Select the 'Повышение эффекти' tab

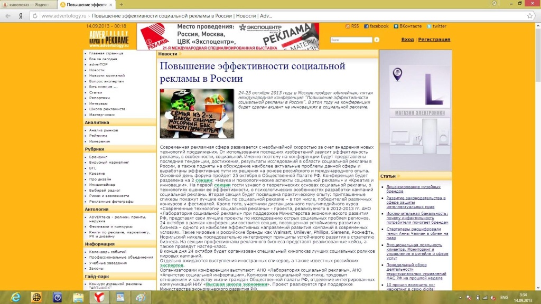pyautogui.click(x=86, y=5)
